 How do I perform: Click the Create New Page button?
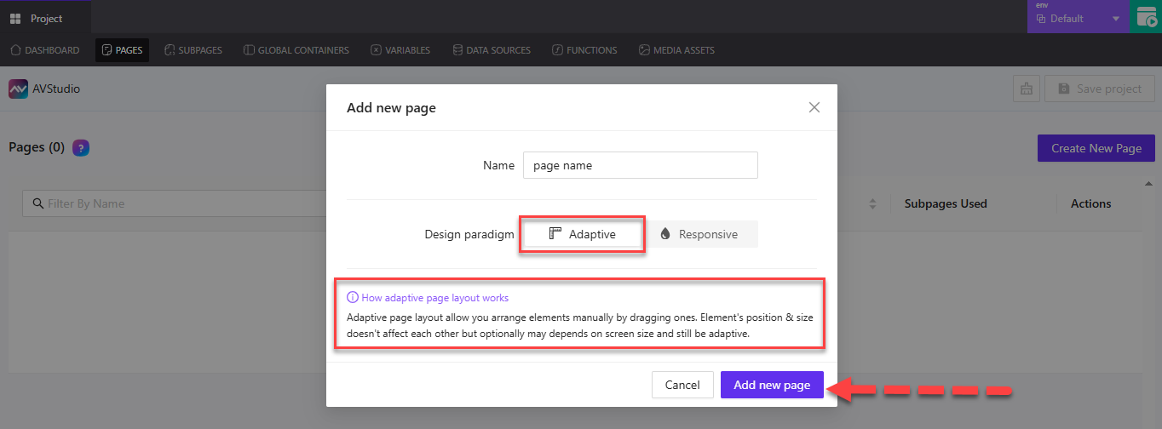point(1096,148)
